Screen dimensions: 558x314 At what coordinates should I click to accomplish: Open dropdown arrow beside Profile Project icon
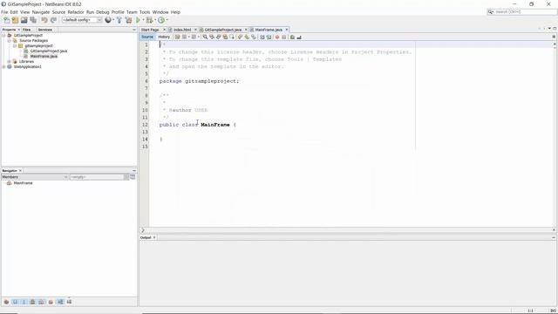pyautogui.click(x=167, y=20)
